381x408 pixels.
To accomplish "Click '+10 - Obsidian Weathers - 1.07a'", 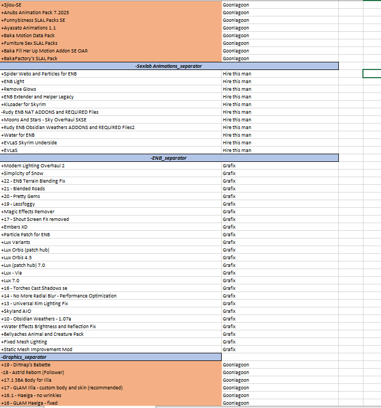I will 111,319.
